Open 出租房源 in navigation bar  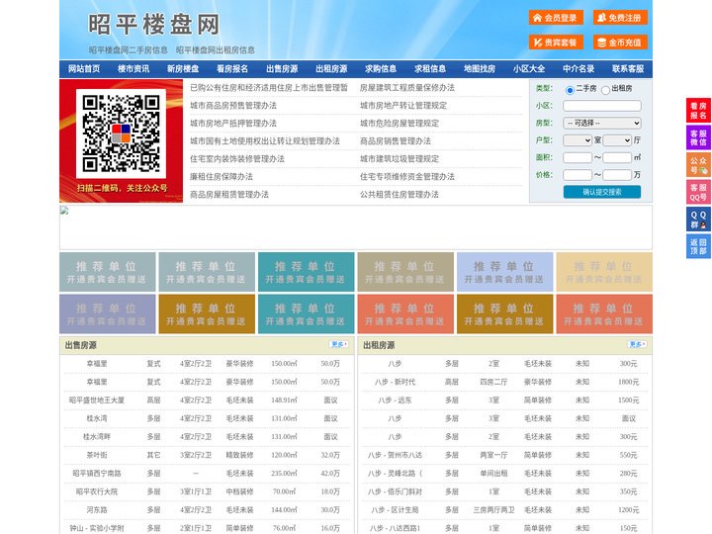[x=331, y=69]
